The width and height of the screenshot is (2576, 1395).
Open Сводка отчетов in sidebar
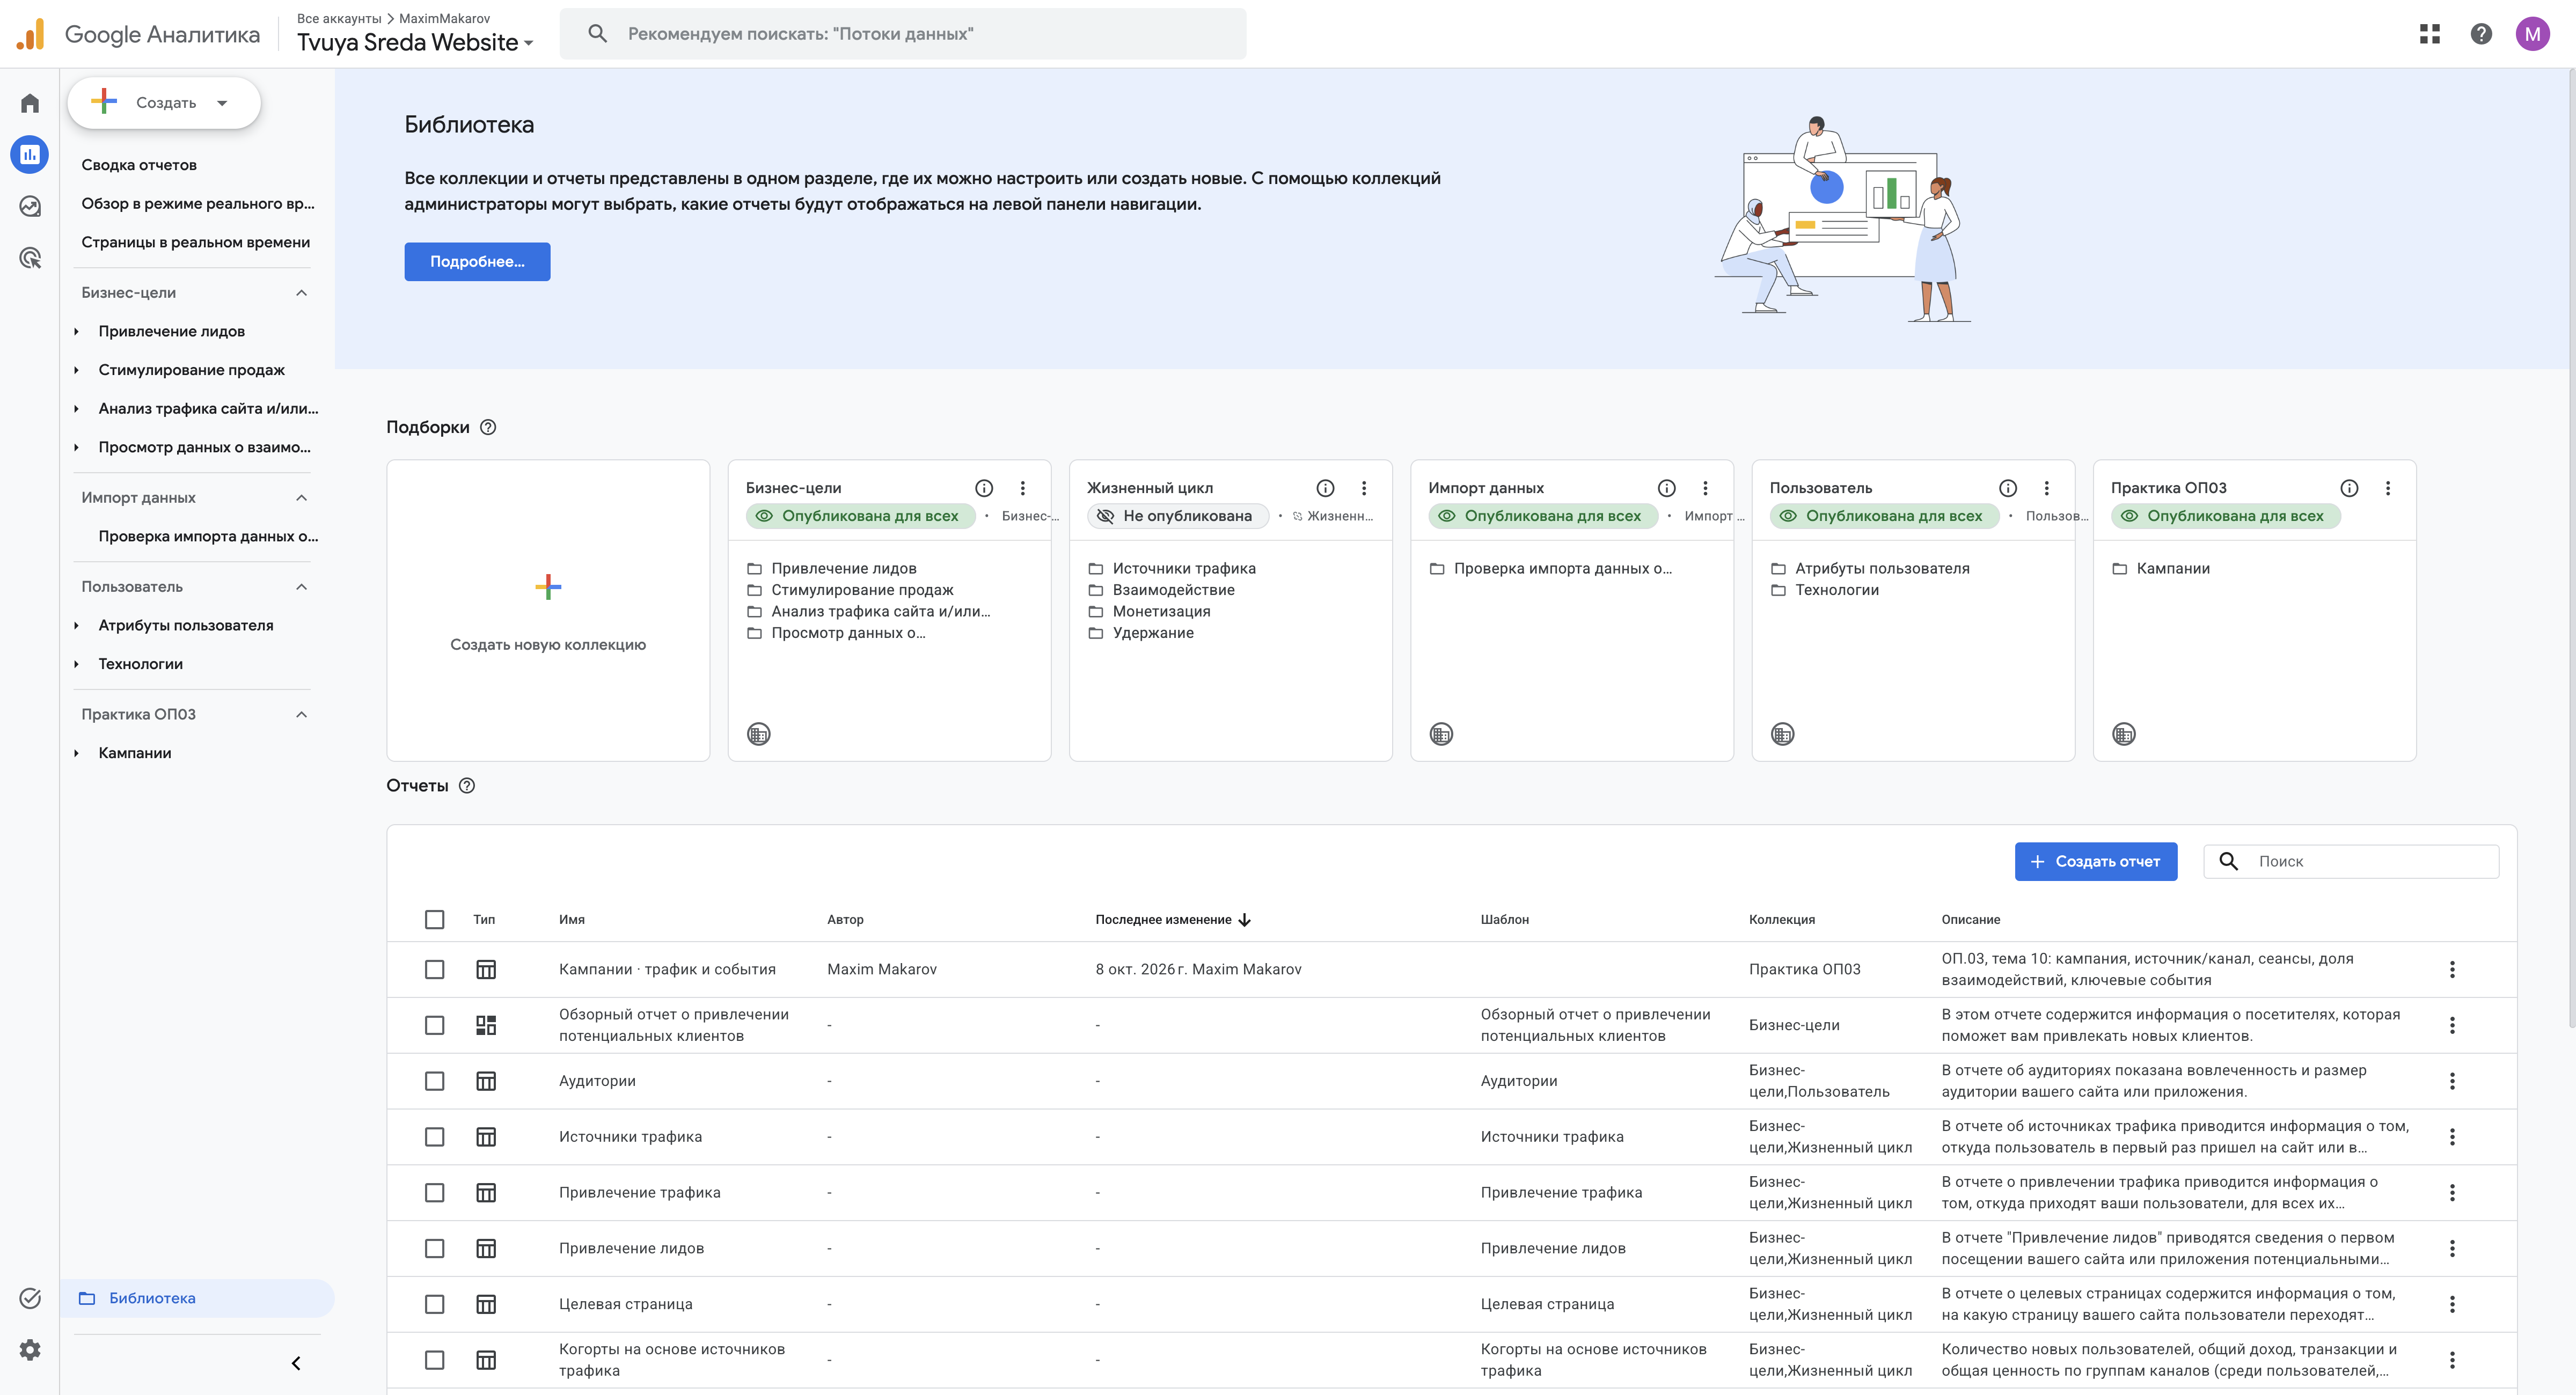point(139,165)
